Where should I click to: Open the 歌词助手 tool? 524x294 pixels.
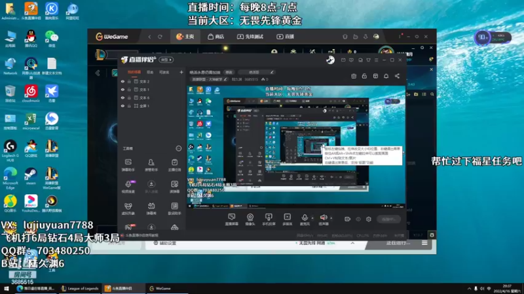tap(174, 208)
